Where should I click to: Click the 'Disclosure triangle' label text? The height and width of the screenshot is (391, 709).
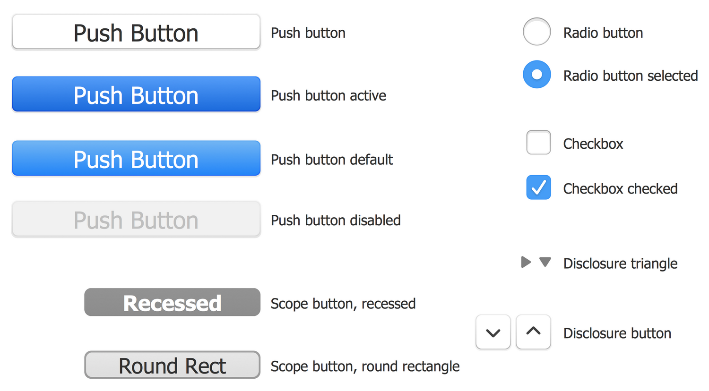click(x=620, y=263)
